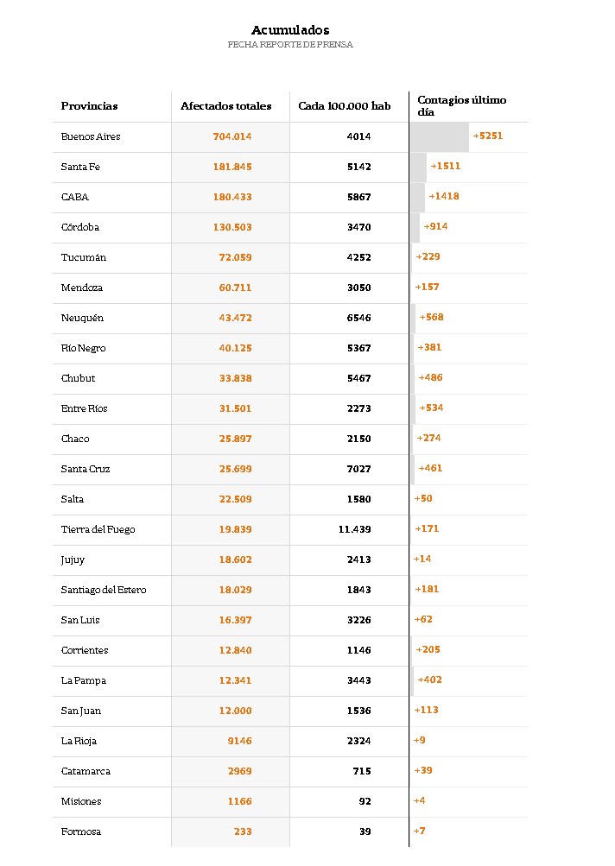Click San Juan total 12.000
This screenshot has width=615, height=866.
(x=235, y=711)
